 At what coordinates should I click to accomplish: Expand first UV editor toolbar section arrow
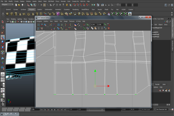click(47, 27)
